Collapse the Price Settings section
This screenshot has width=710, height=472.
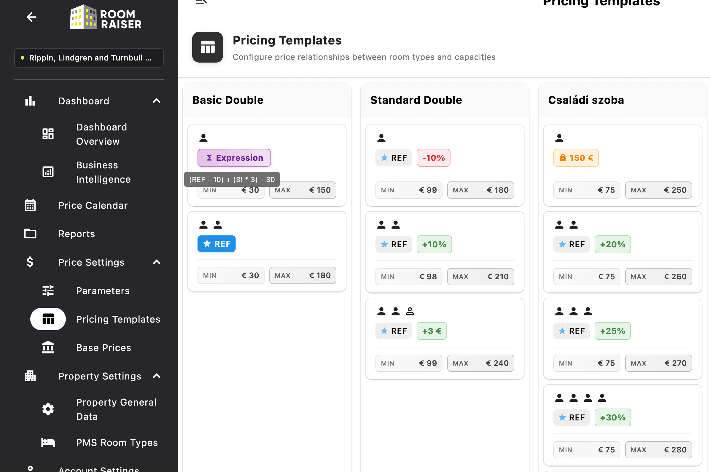click(156, 262)
